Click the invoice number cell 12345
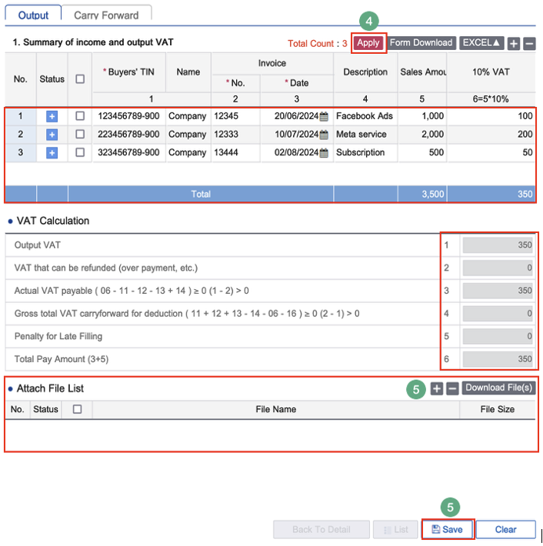The height and width of the screenshot is (546, 543). pyautogui.click(x=236, y=116)
